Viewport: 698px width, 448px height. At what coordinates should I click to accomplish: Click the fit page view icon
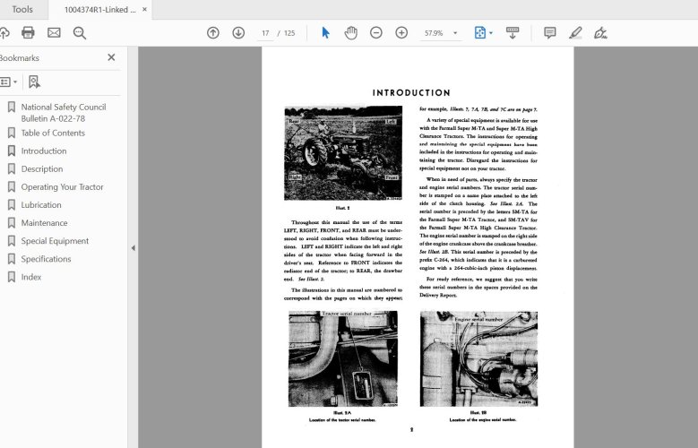pyautogui.click(x=480, y=33)
